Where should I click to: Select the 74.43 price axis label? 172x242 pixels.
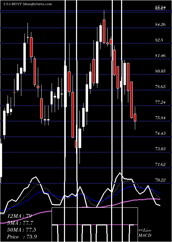160,133
